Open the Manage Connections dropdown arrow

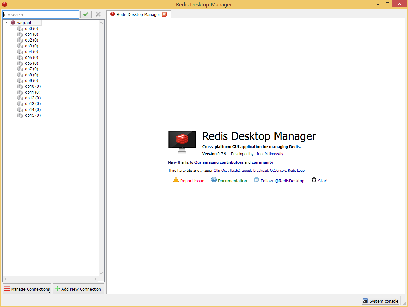pyautogui.click(x=49, y=293)
